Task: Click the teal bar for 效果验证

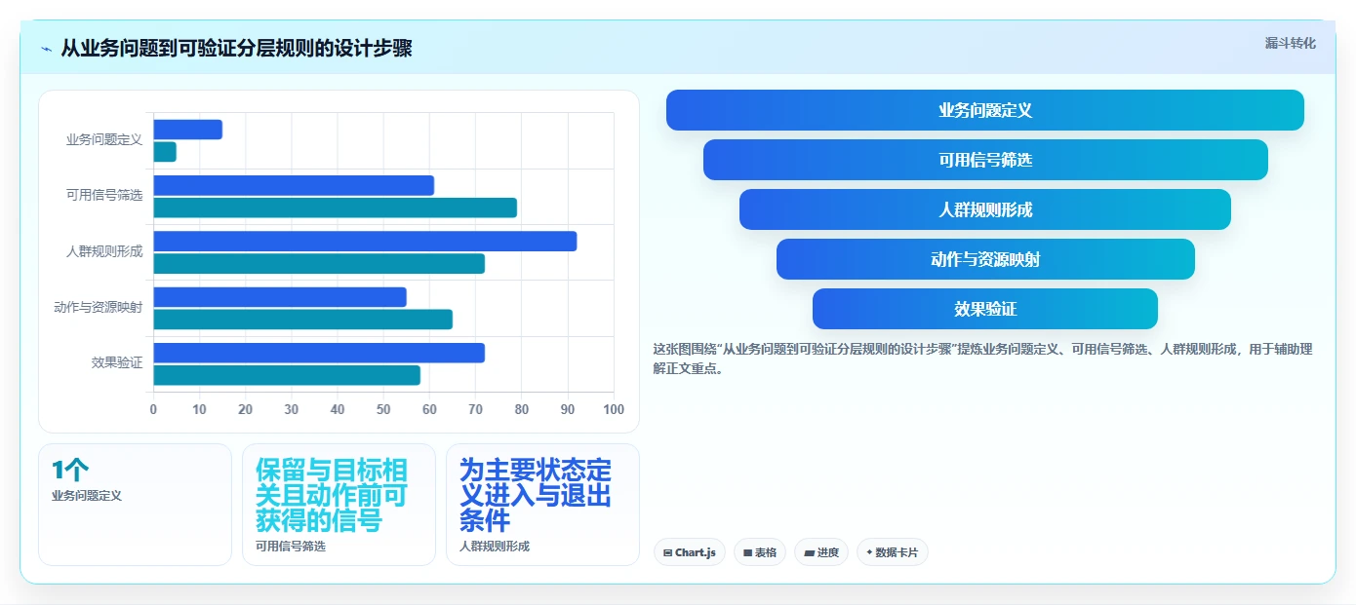Action: 287,375
